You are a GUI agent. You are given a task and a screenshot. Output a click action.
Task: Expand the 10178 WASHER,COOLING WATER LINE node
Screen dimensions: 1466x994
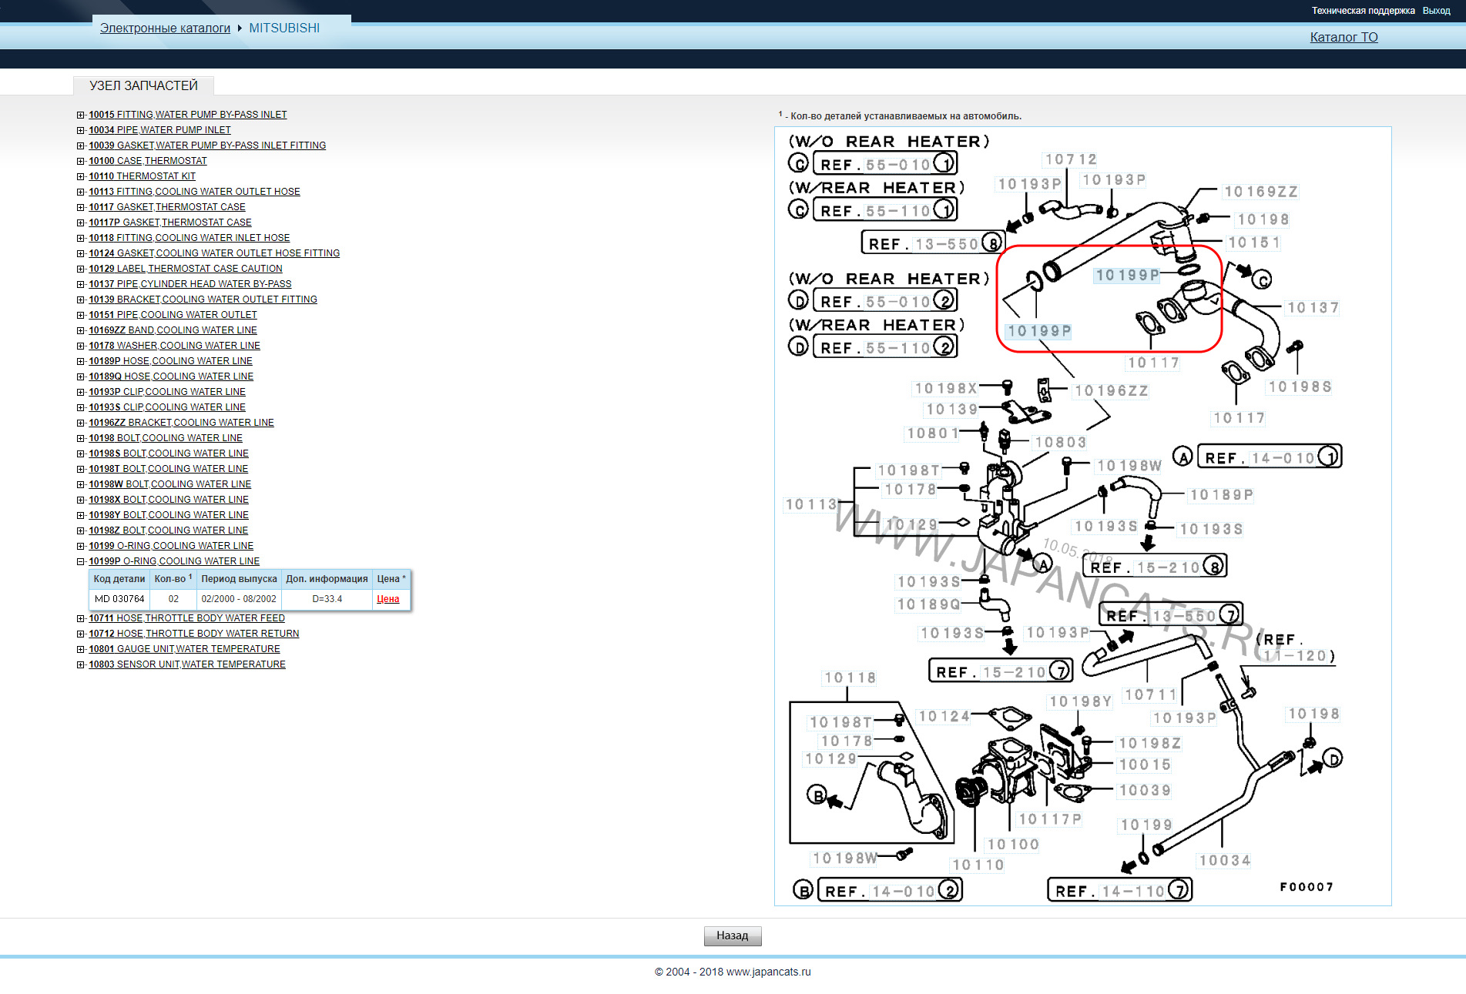(x=81, y=346)
